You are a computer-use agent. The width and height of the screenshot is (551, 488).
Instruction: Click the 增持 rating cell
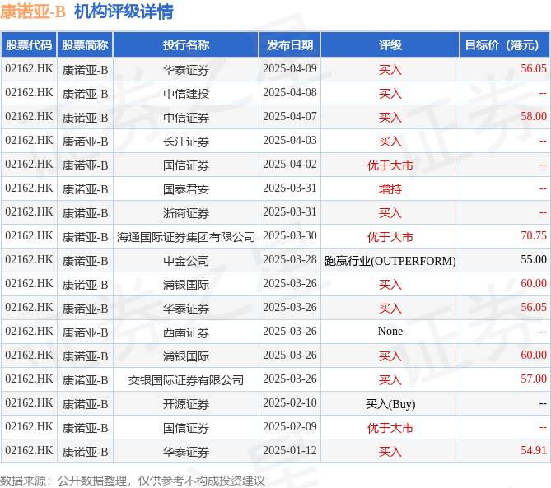(390, 189)
